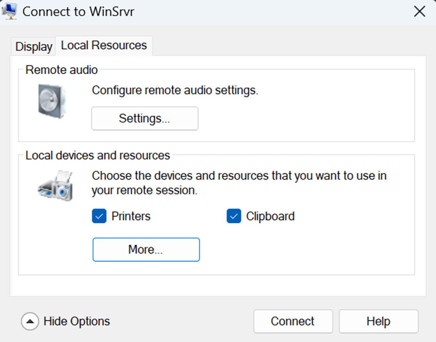
Task: Click the Local devices and resources heading
Action: click(x=98, y=155)
